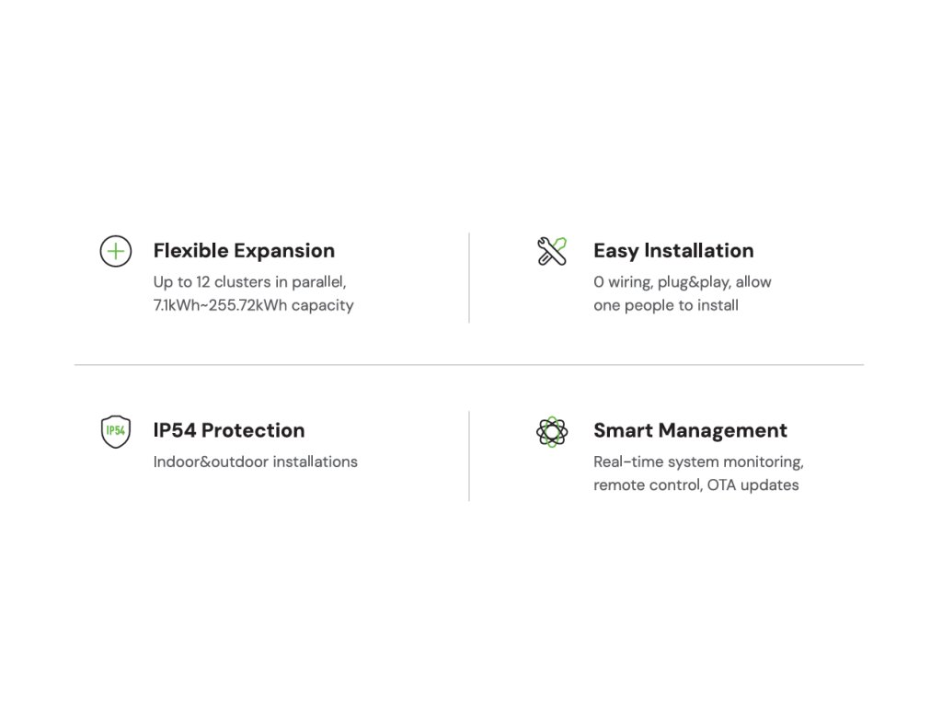Click the wrench and screwdriver installation icon
942x706 pixels.
[x=552, y=251]
